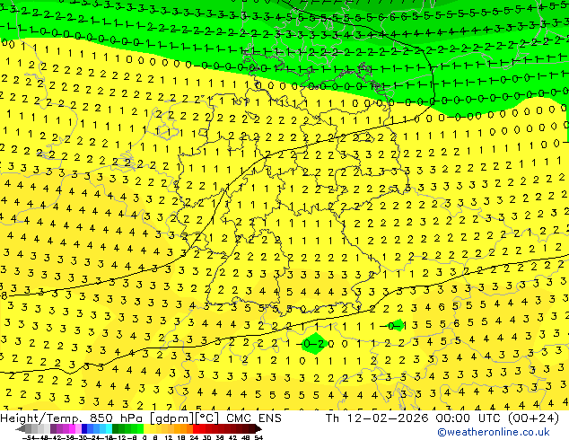
Task: Click the '(00+24)' forecast hour text
Action: (x=533, y=418)
